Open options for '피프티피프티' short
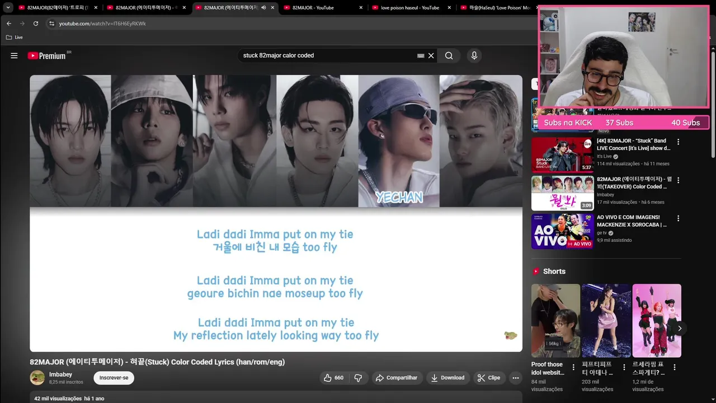Screen dimensions: 716x403 pos(624,368)
